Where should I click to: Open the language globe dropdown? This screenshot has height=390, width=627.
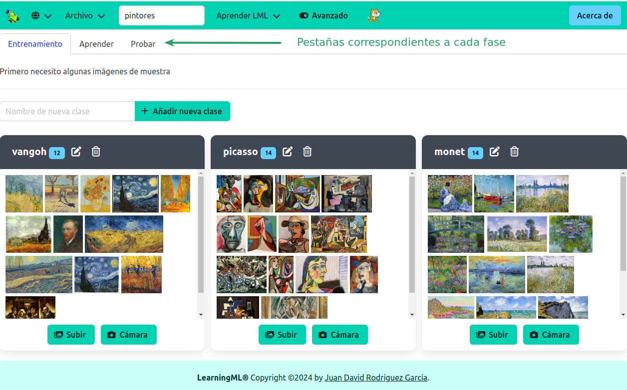pos(41,16)
